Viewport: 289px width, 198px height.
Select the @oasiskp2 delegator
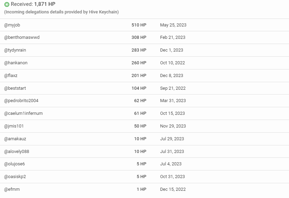click(x=15, y=177)
